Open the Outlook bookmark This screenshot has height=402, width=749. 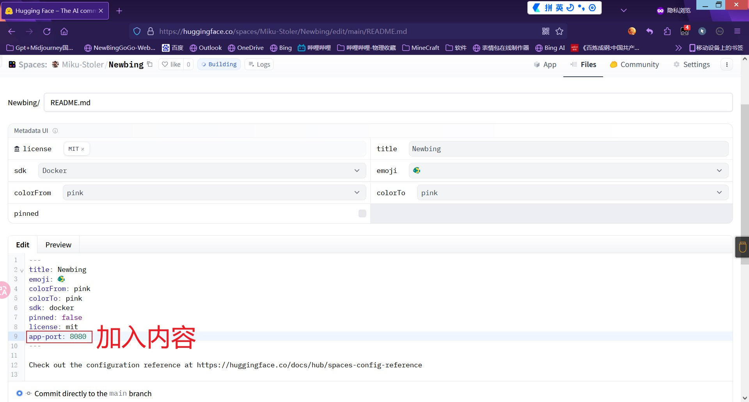point(206,48)
